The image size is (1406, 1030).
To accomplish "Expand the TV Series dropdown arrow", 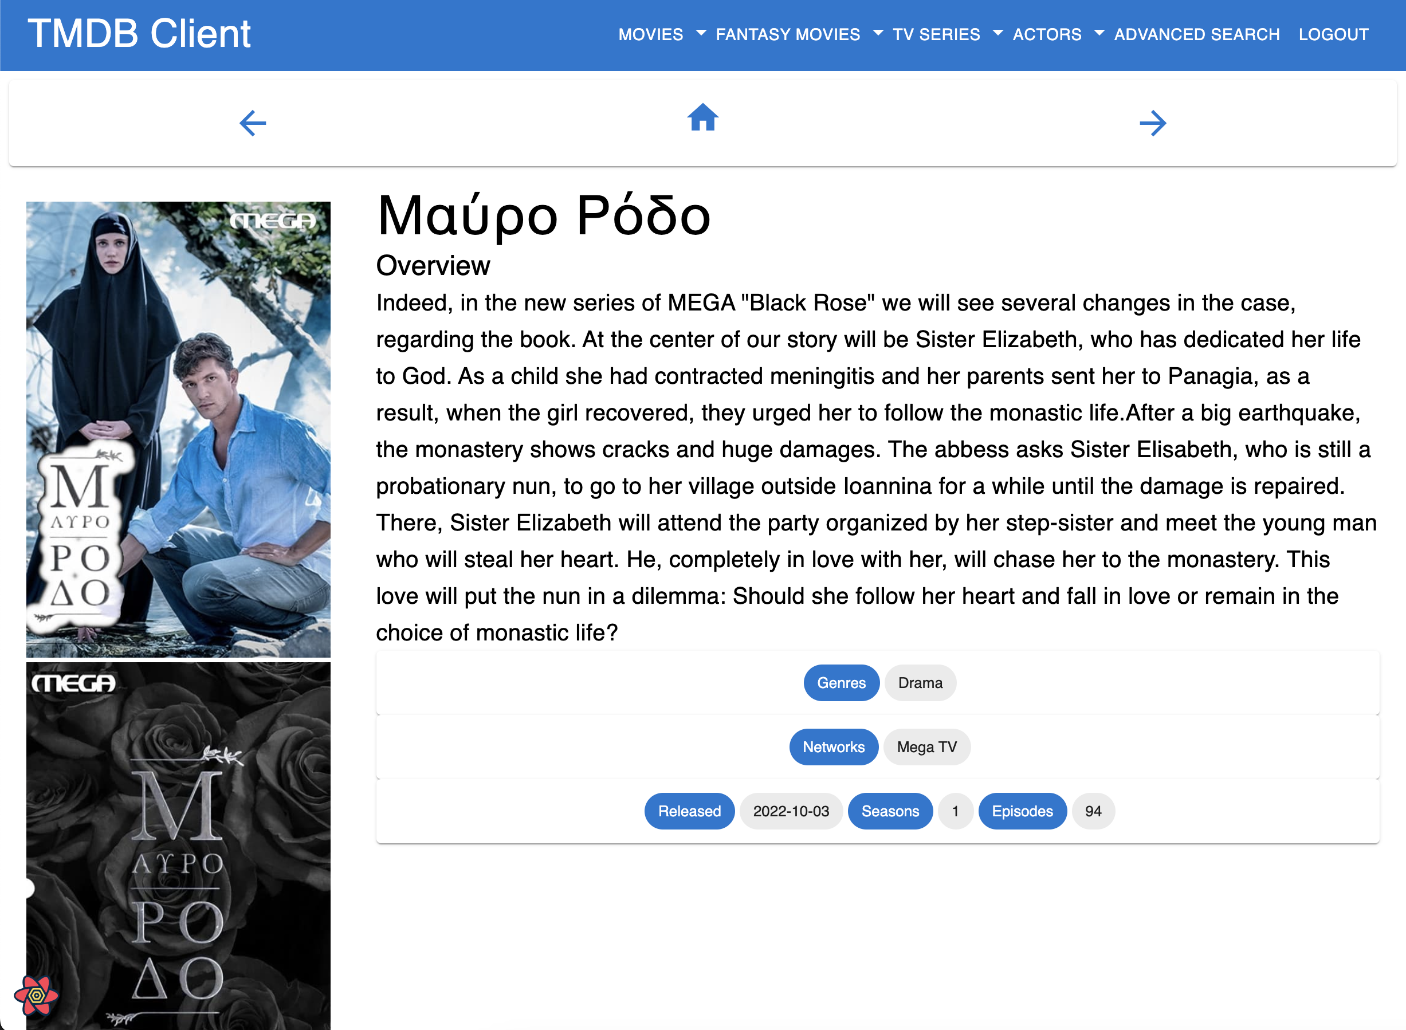I will (997, 33).
